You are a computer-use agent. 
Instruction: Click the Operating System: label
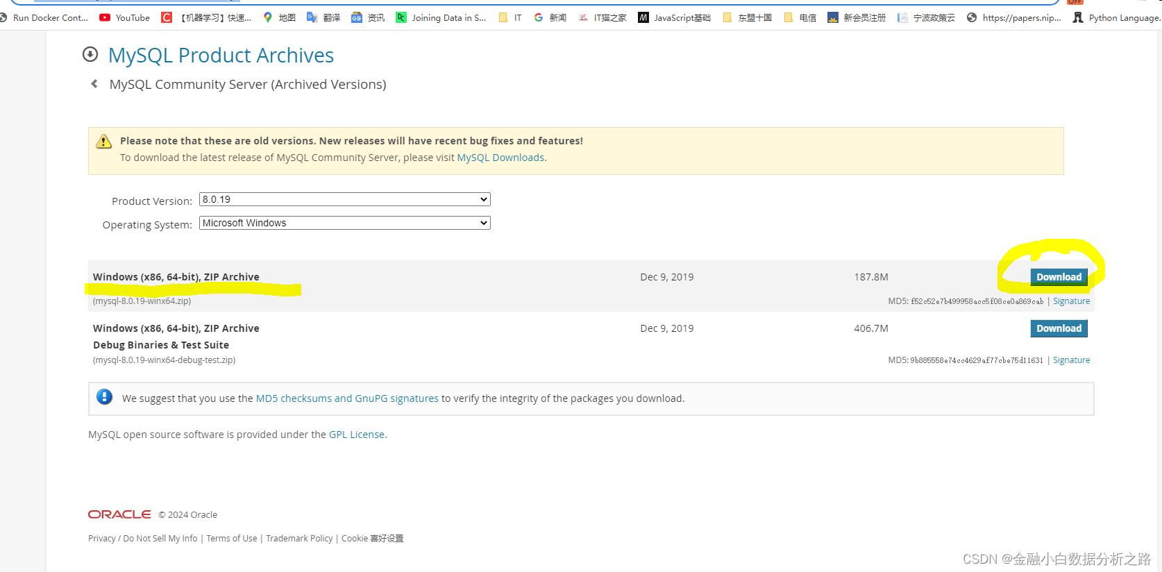pos(147,225)
